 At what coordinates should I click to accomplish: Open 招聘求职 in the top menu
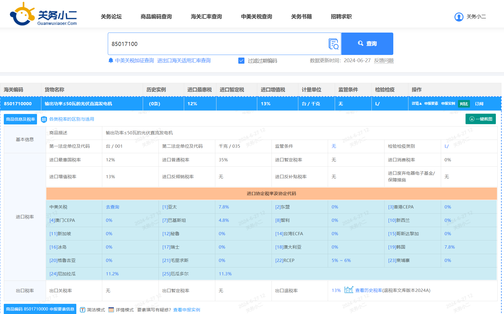pos(341,17)
